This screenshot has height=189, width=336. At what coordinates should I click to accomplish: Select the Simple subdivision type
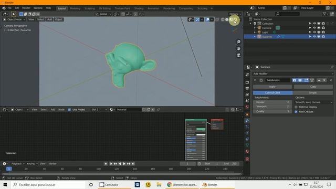313,93
